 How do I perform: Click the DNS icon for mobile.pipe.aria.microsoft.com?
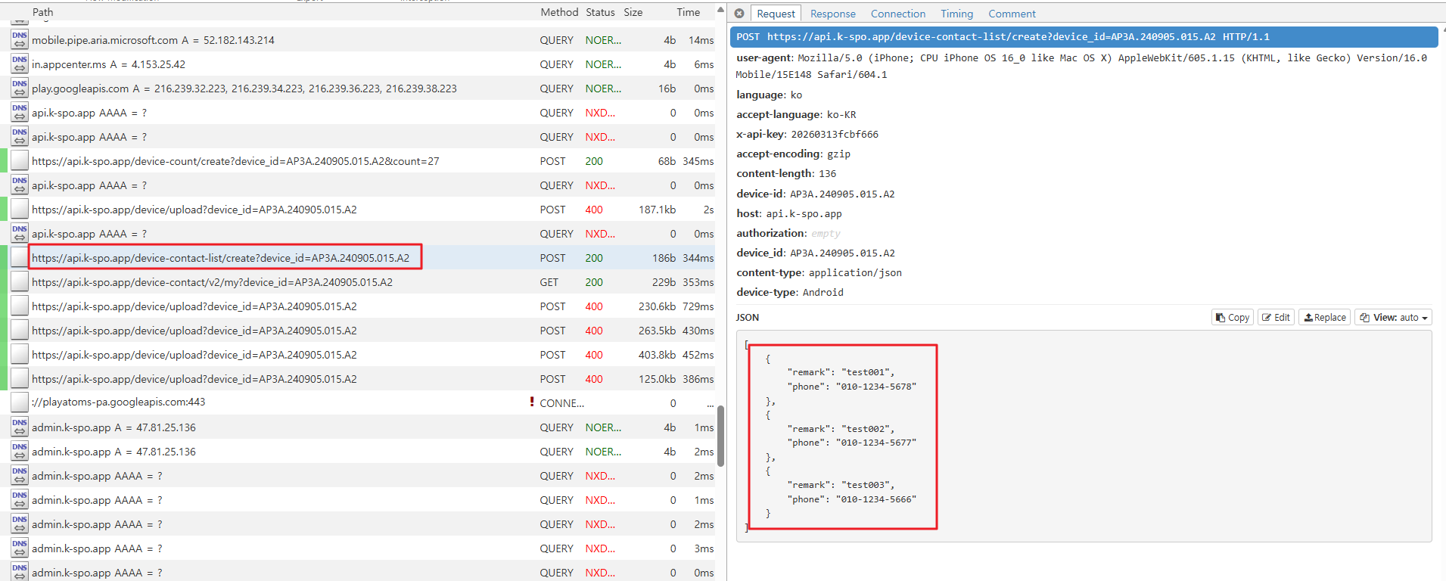(x=20, y=40)
